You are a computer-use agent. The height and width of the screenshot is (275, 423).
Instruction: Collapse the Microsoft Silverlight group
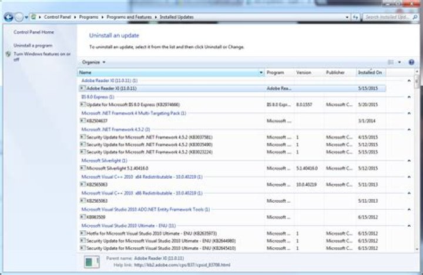409,160
